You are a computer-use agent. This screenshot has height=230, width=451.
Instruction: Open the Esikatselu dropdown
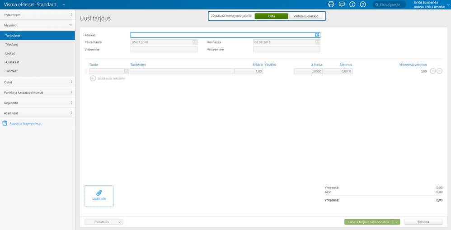point(104,222)
